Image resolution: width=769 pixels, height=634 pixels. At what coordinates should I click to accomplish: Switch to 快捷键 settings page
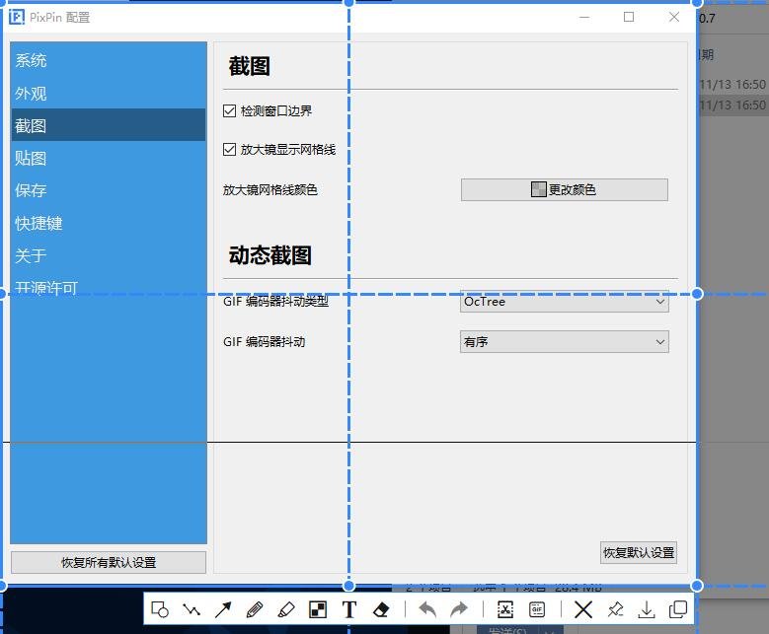pyautogui.click(x=38, y=224)
